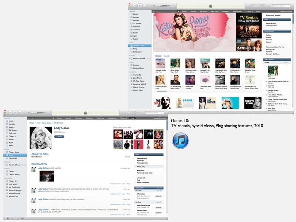Click Redeem in Store Quick Links
This screenshot has height=222, width=296.
pos(269,35)
